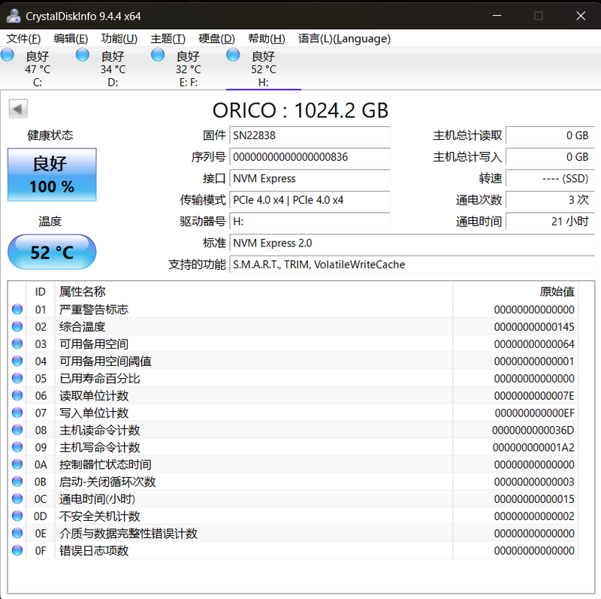Open the 硬盘(D) menu
Screen dimensions: 601x599
[x=216, y=39]
